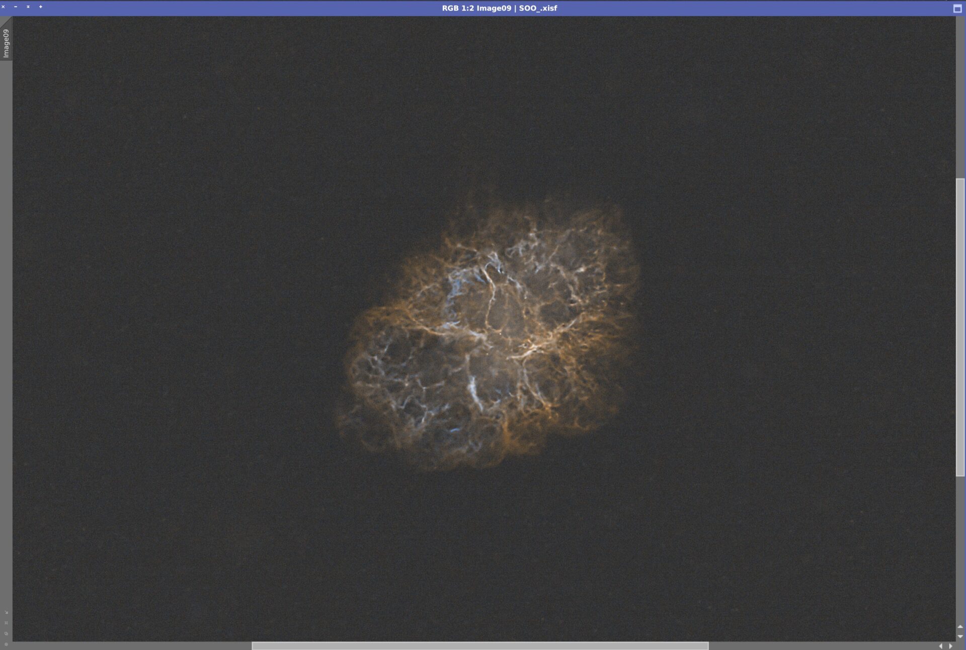
Task: Click scroll up arrow at bottom right
Action: (x=960, y=627)
